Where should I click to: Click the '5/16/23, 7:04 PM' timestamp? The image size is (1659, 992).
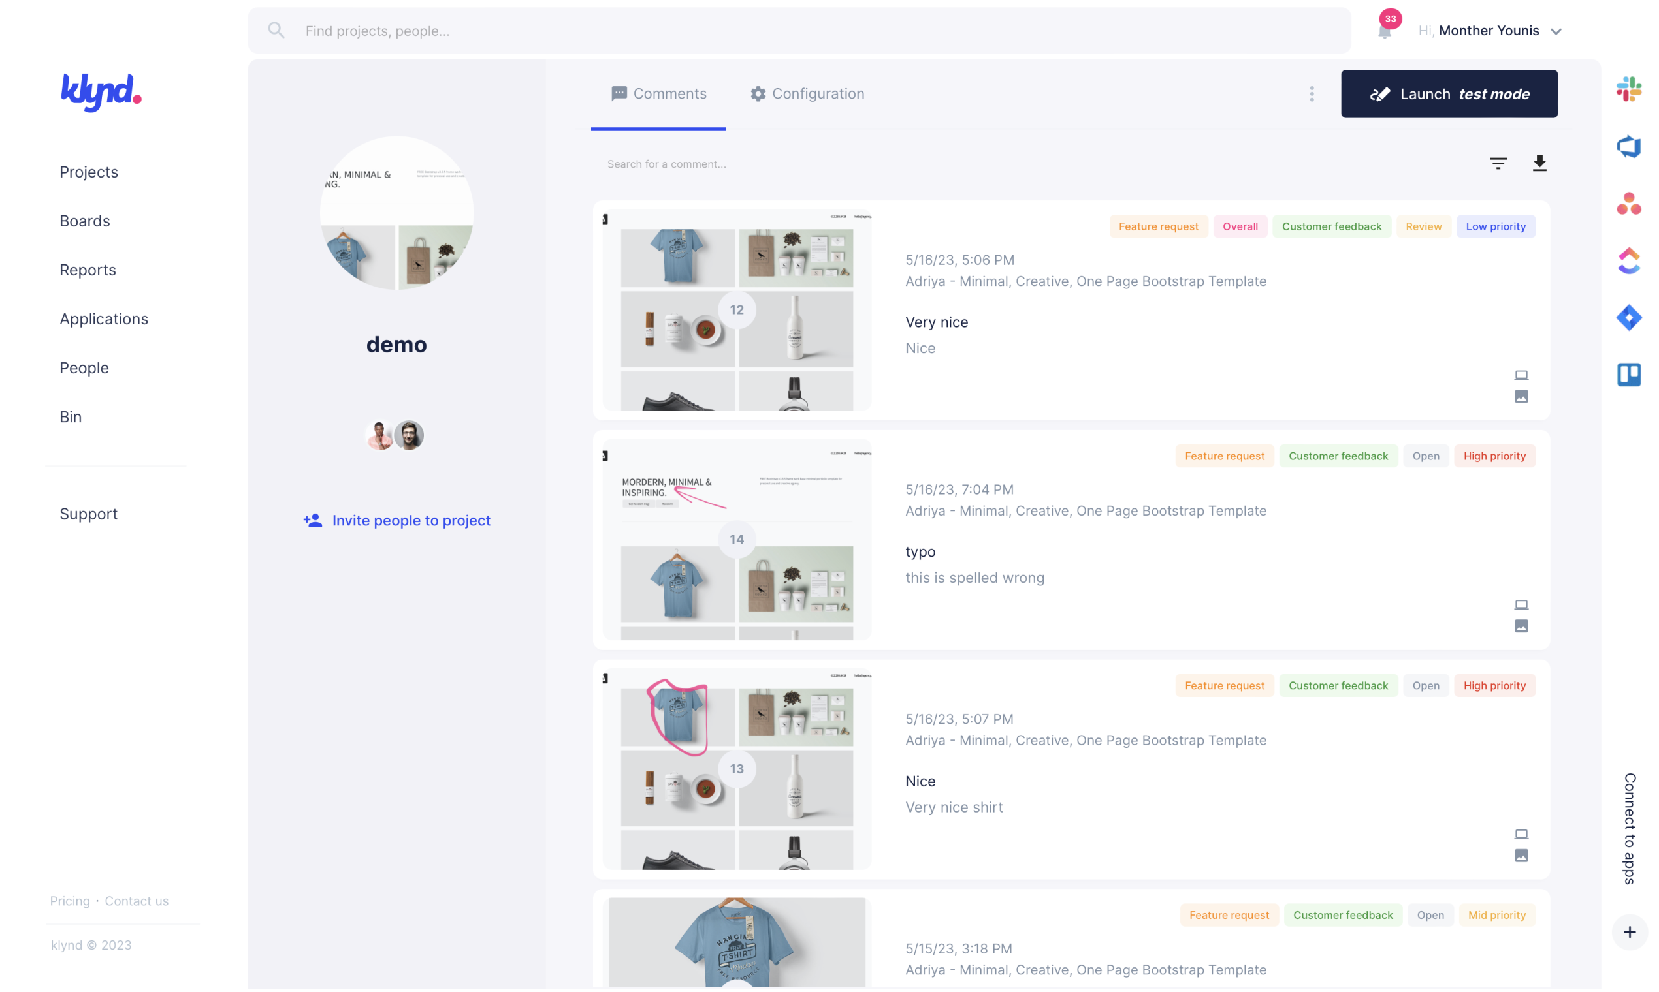coord(959,489)
